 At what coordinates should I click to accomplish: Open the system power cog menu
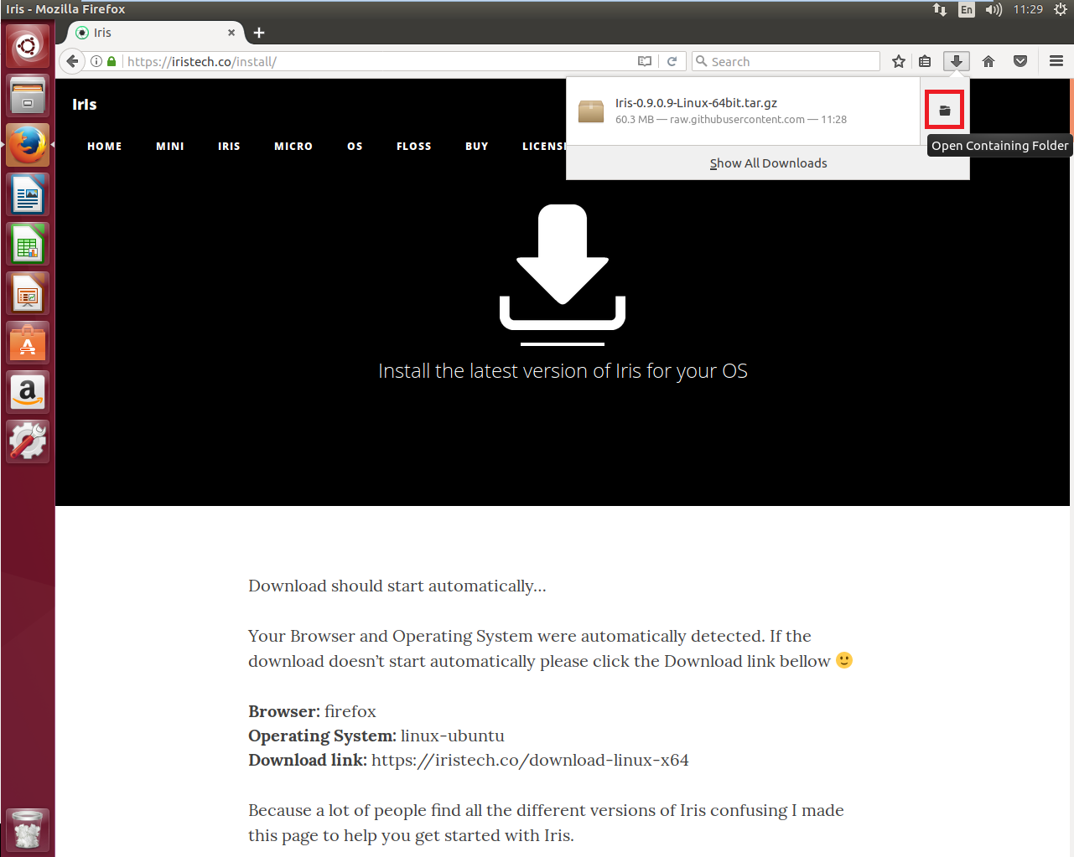pos(1061,9)
